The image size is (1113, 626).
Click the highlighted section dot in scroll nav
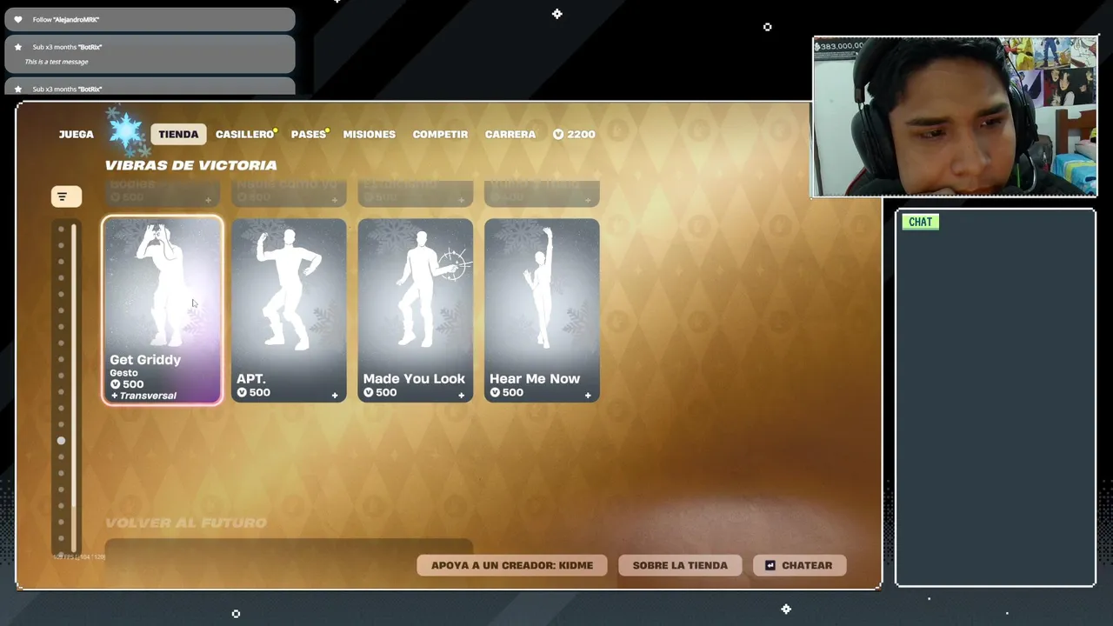61,441
